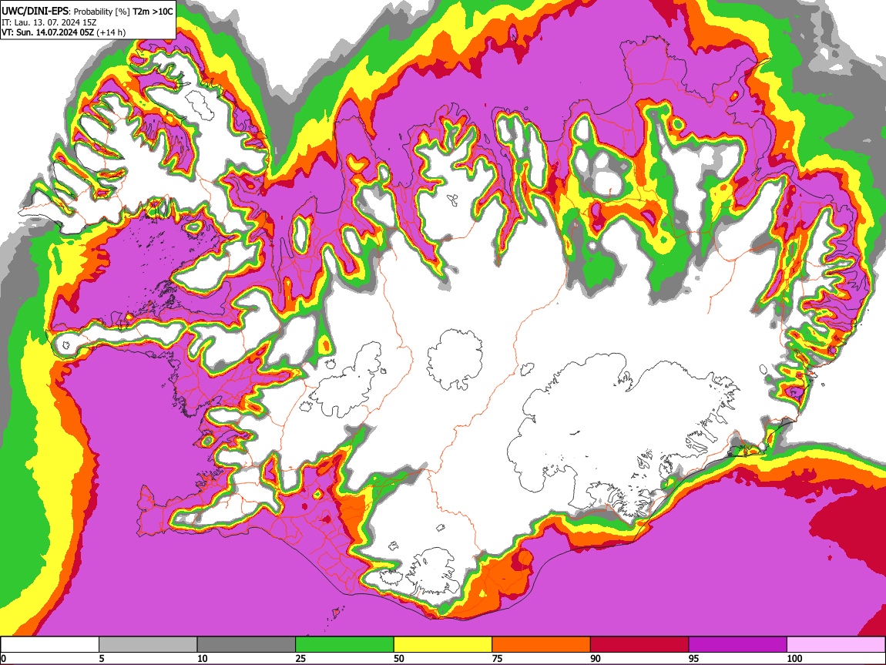This screenshot has width=886, height=665.
Task: Click the legend tick label '95'
Action: [694, 658]
